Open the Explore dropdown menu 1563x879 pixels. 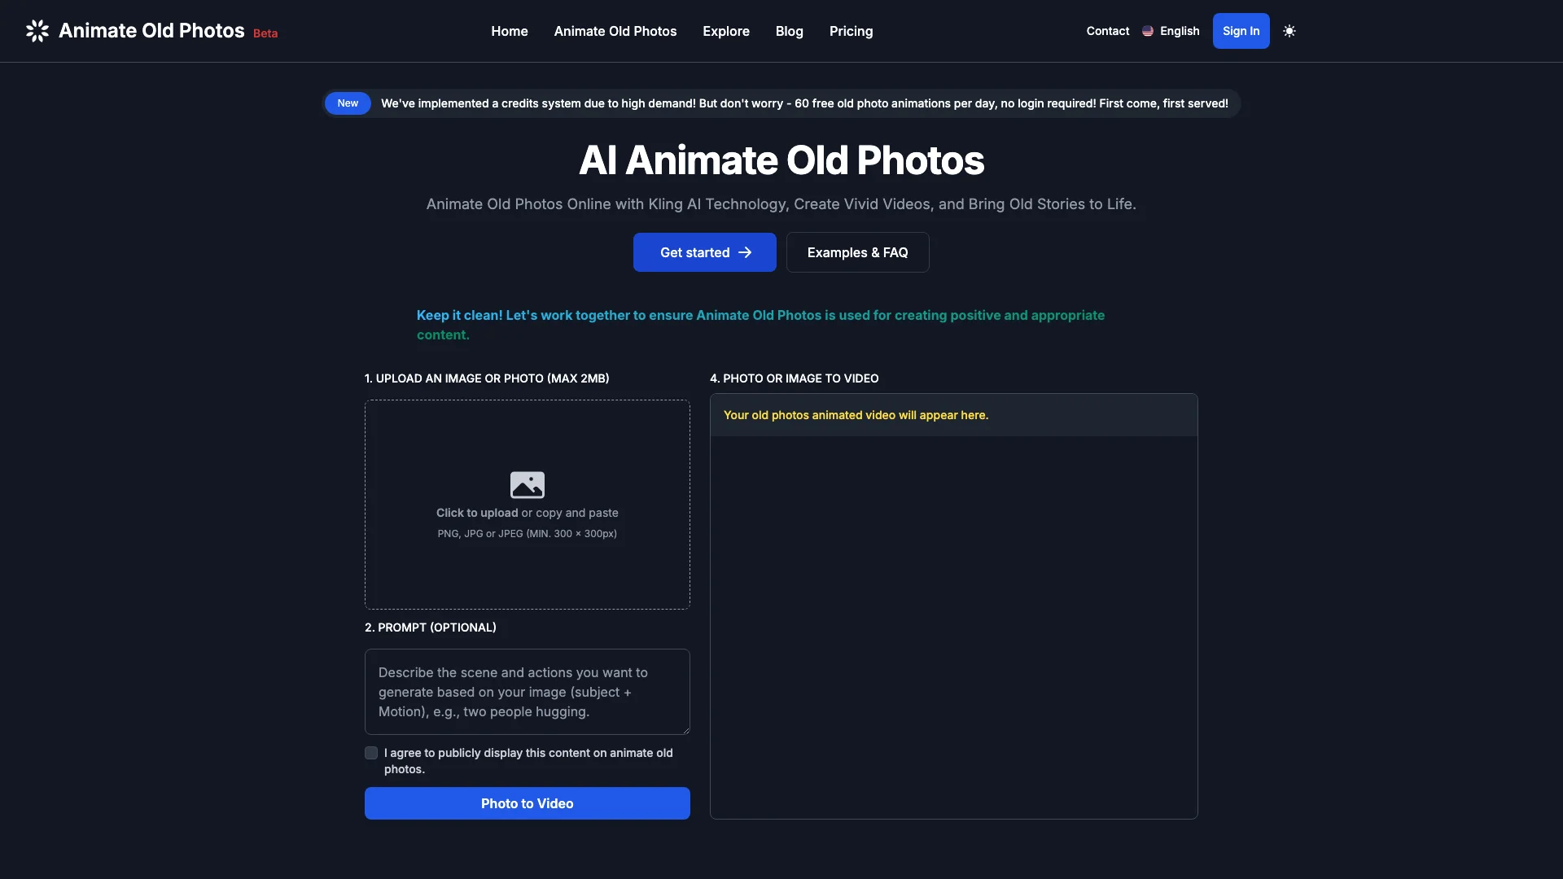pyautogui.click(x=727, y=31)
